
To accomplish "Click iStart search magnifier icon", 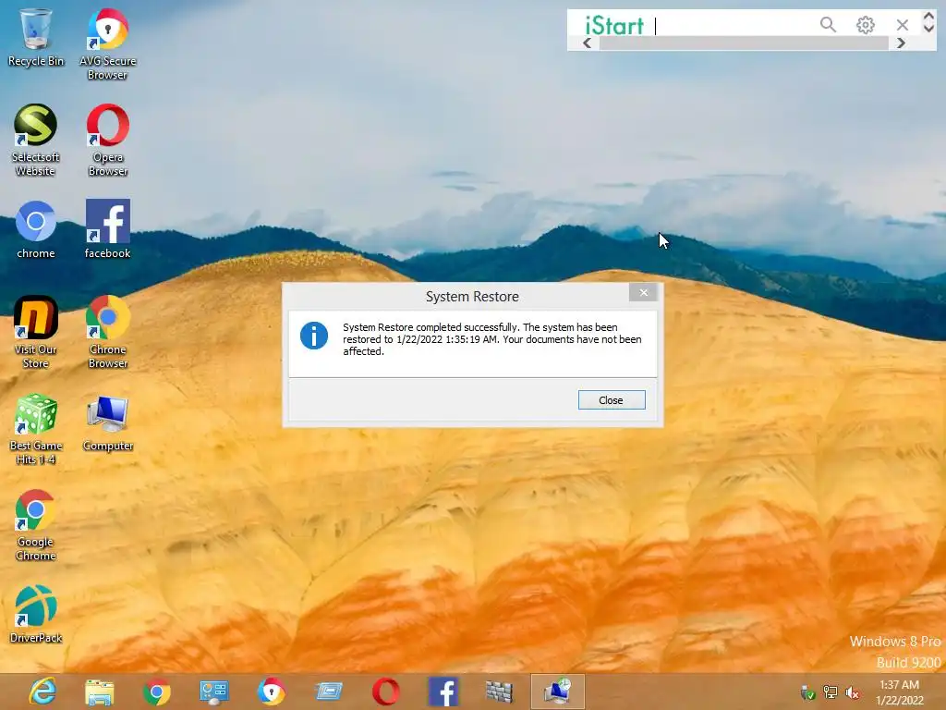I will click(828, 24).
